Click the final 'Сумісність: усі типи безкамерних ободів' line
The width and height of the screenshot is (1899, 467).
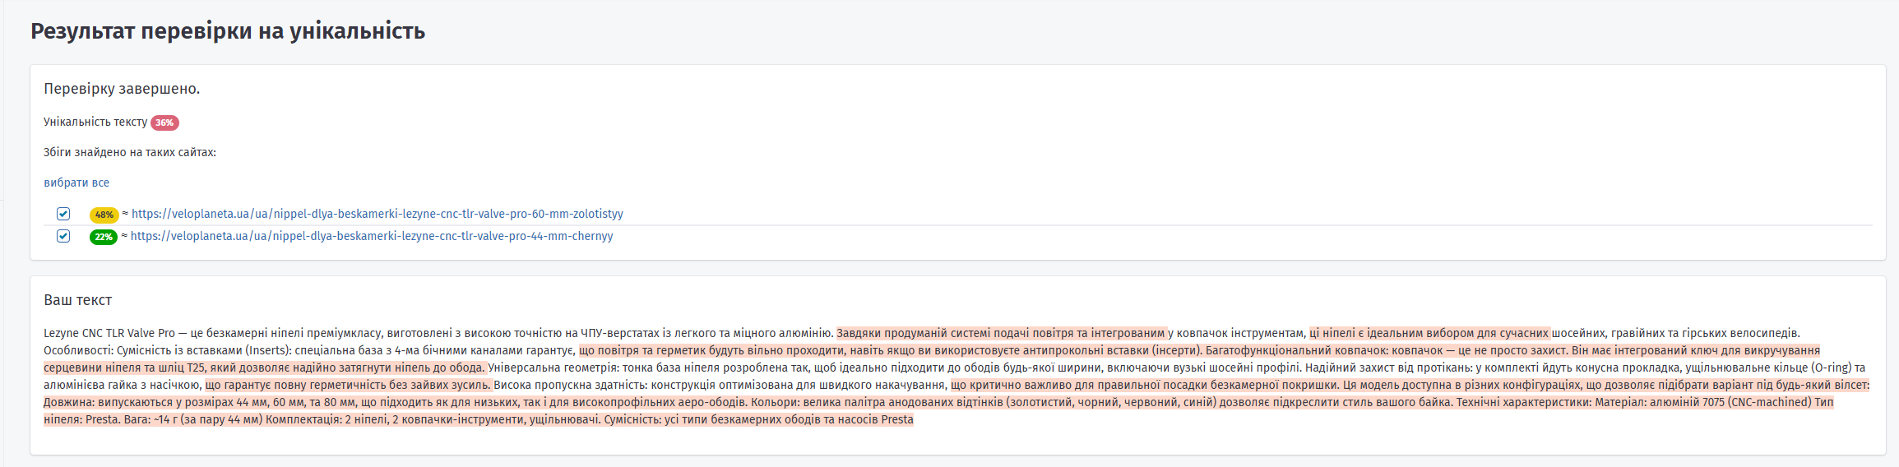(x=758, y=419)
